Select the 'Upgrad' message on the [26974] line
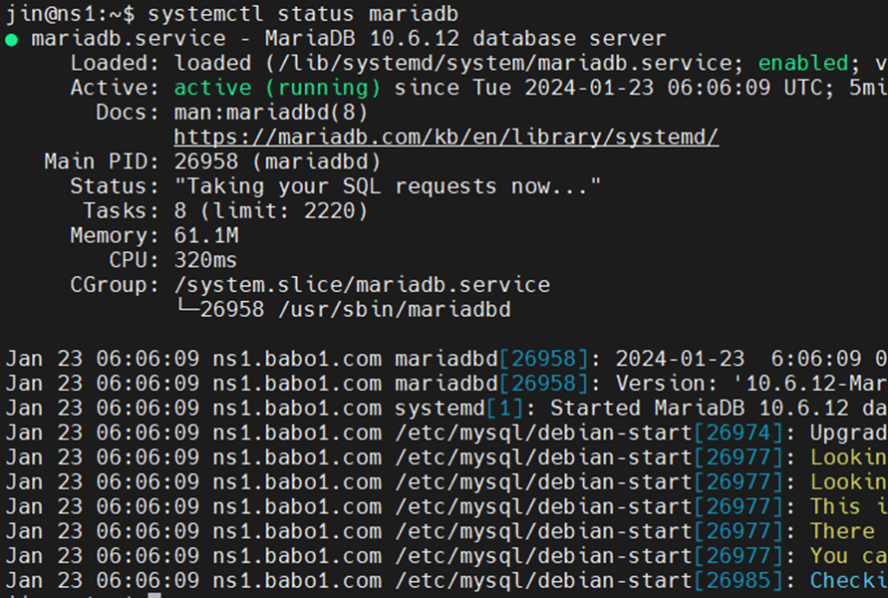Image resolution: width=888 pixels, height=598 pixels. [x=848, y=434]
